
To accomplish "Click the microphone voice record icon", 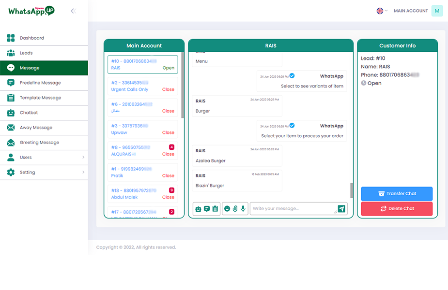I will pos(243,209).
